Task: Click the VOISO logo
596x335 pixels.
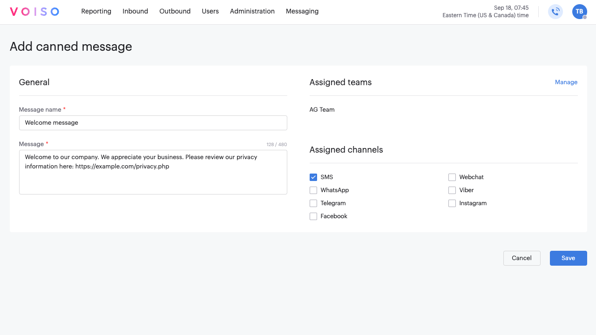Action: click(x=34, y=12)
